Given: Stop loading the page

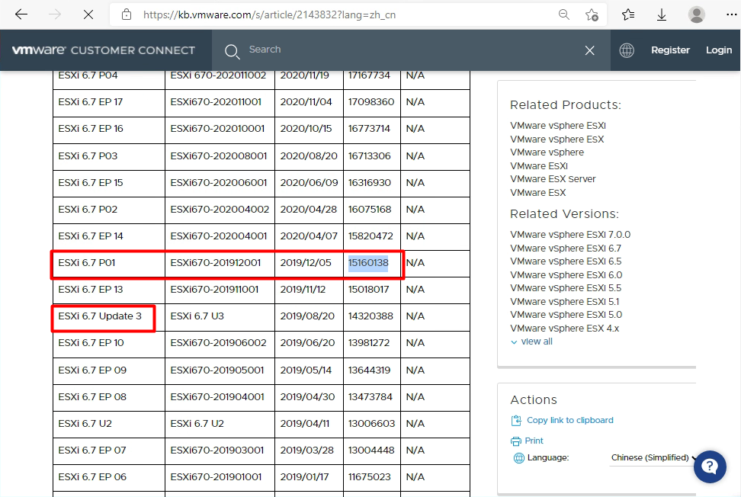Looking at the screenshot, I should click(88, 14).
